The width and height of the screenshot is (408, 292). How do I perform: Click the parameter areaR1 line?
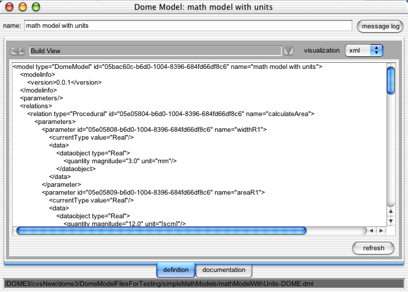[154, 193]
